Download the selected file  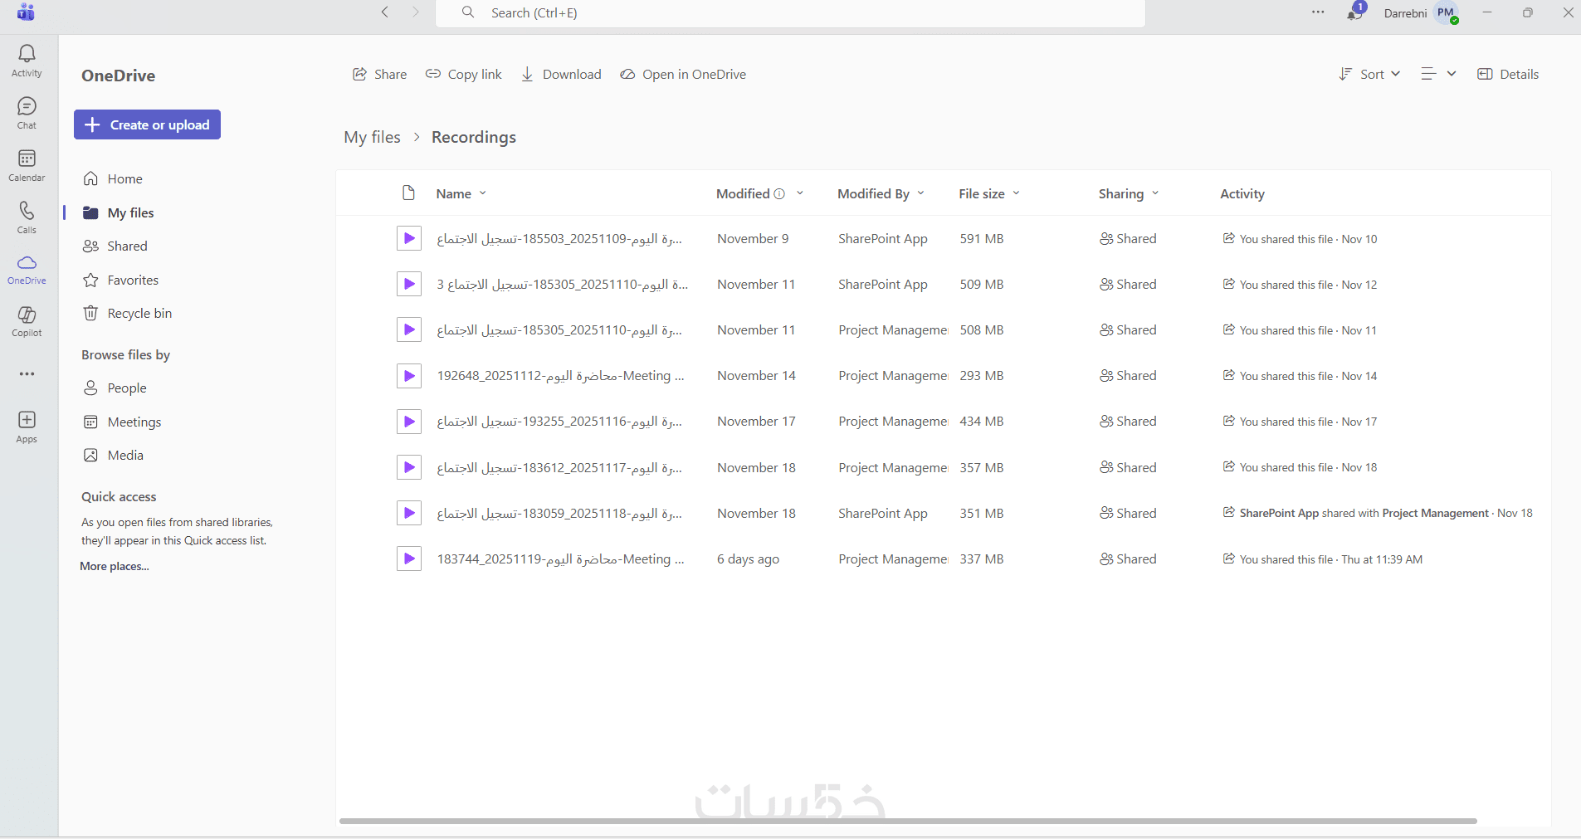point(561,75)
